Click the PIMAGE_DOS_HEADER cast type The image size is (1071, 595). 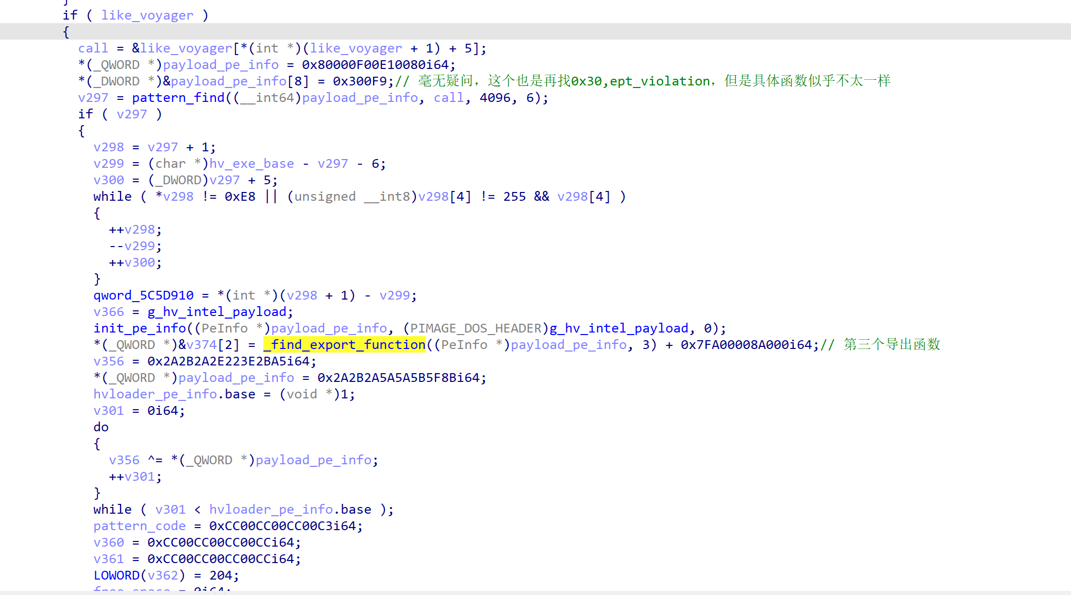click(476, 328)
